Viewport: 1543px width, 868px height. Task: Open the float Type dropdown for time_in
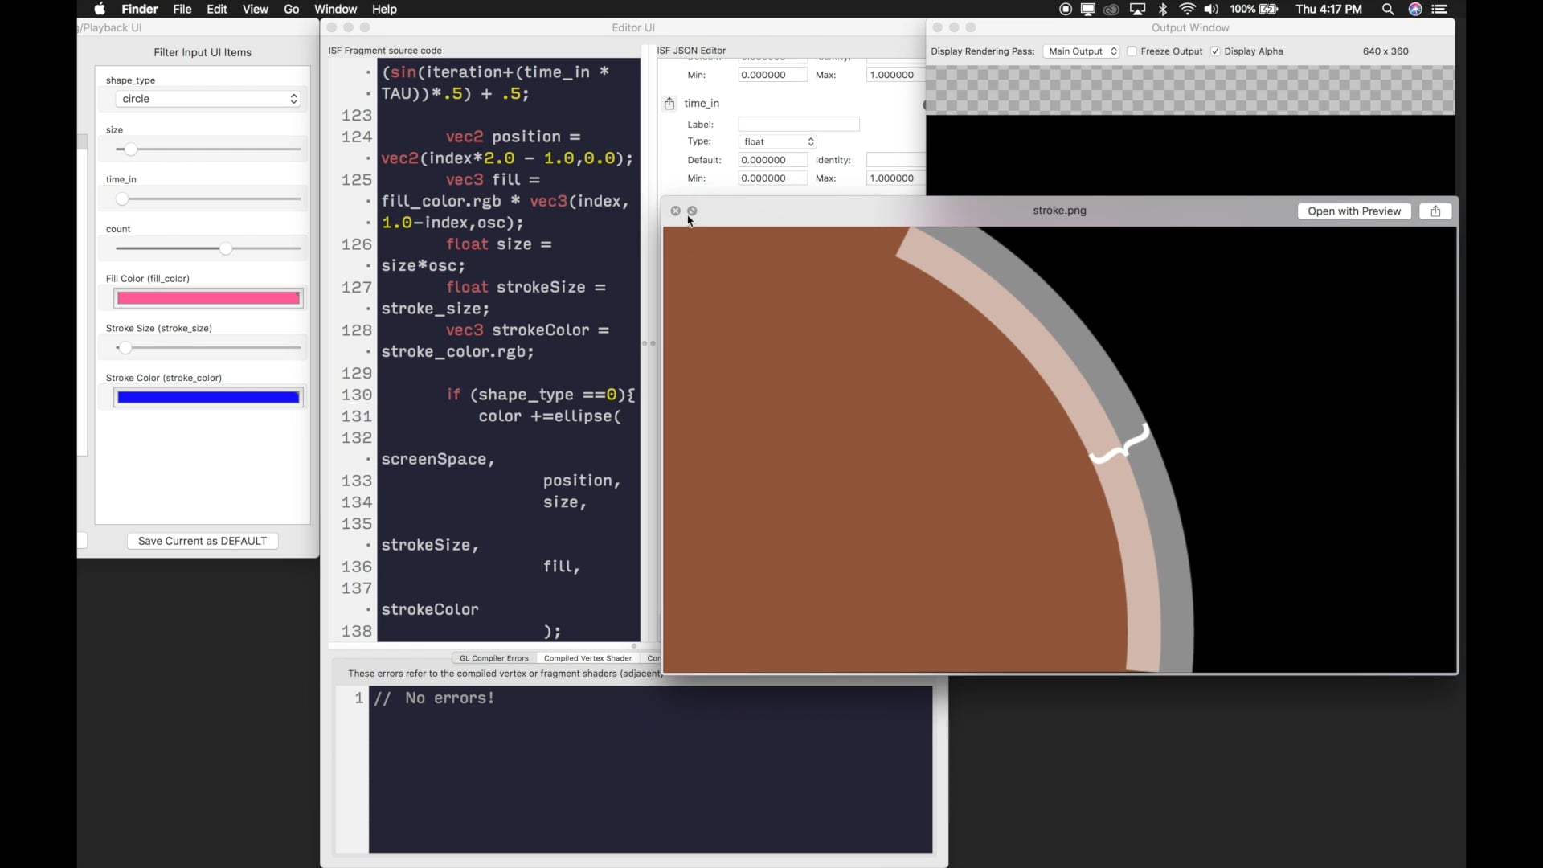[778, 142]
